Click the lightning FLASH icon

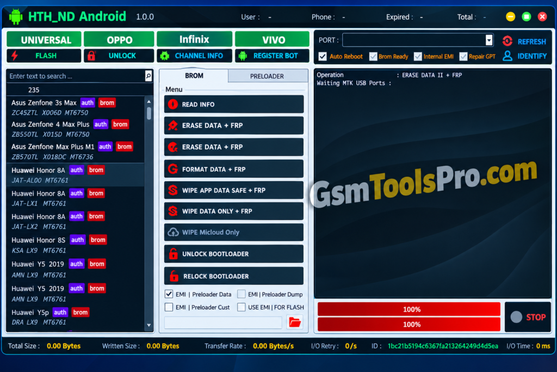click(x=15, y=56)
